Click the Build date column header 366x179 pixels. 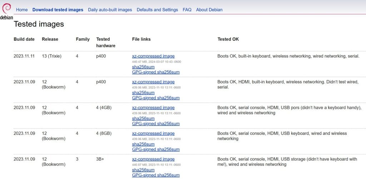point(24,39)
